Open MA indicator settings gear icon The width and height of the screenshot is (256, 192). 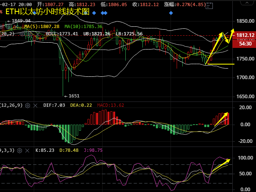(9, 27)
